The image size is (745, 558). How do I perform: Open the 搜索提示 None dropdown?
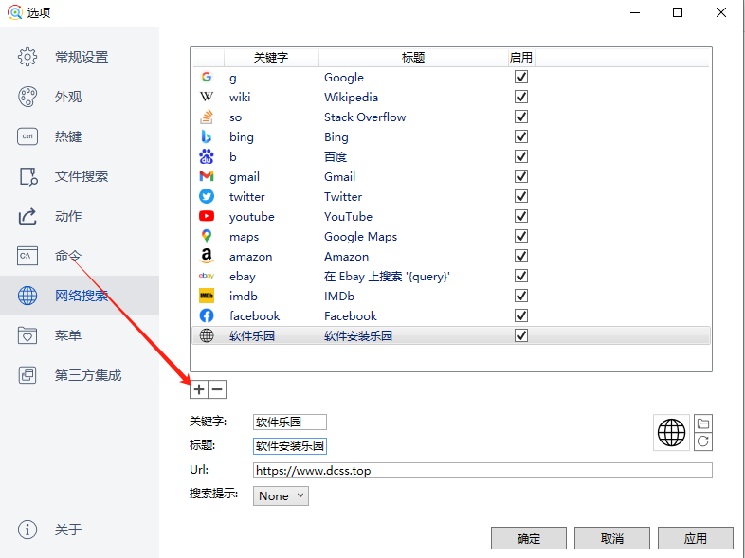click(x=281, y=495)
